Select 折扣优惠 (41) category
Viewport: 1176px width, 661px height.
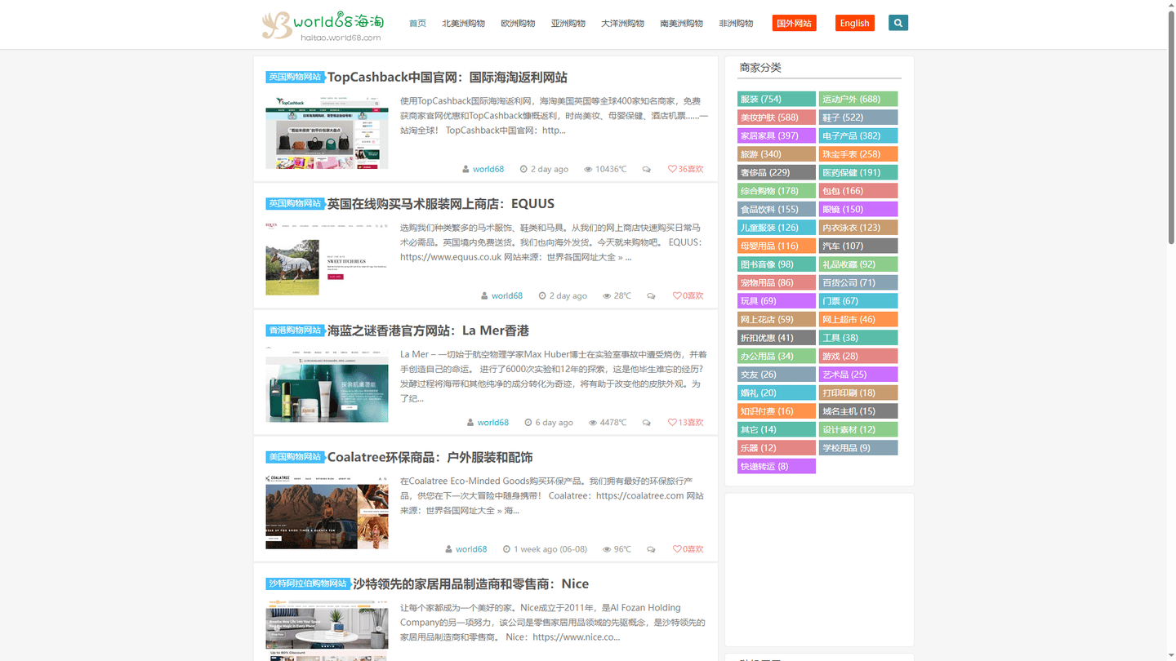(x=777, y=338)
